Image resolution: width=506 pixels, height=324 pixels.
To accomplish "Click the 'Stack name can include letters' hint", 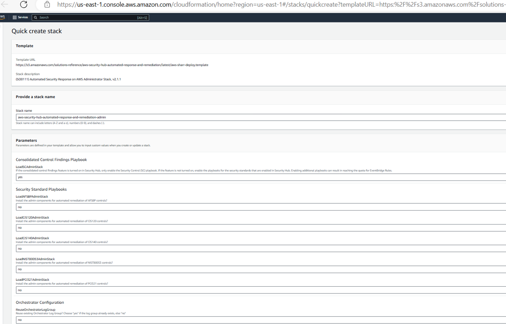I will coord(60,123).
